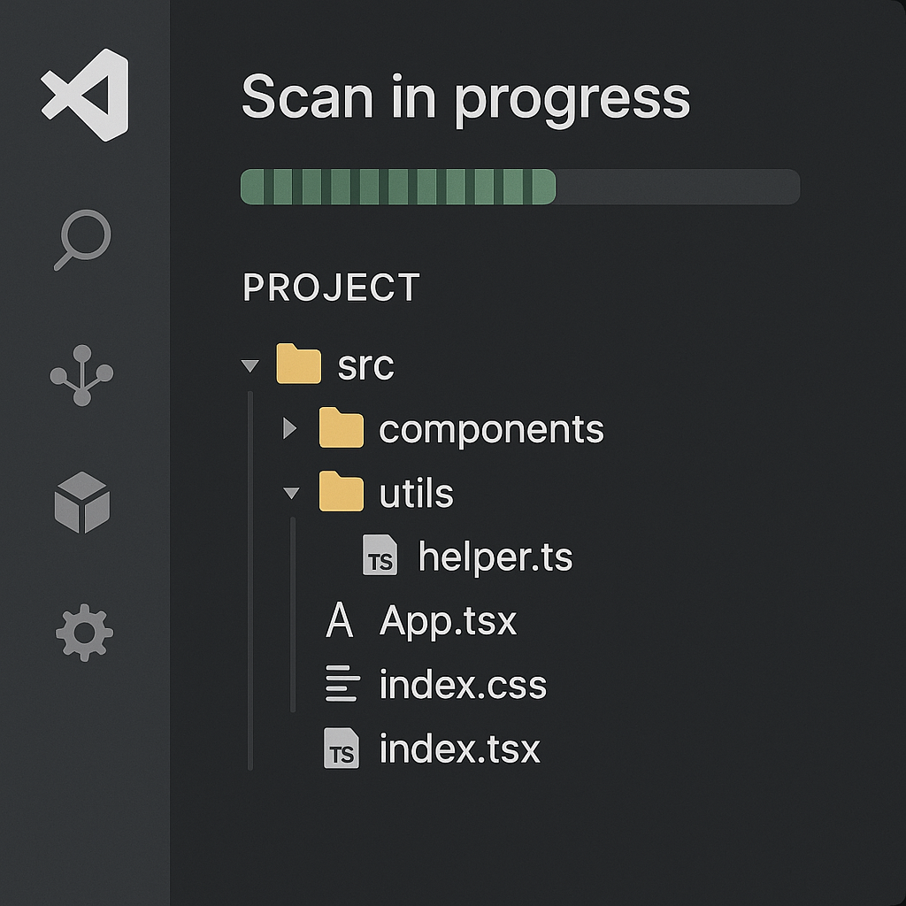Image resolution: width=906 pixels, height=906 pixels.
Task: Click the TS icon beside helper.ts
Action: (x=380, y=555)
